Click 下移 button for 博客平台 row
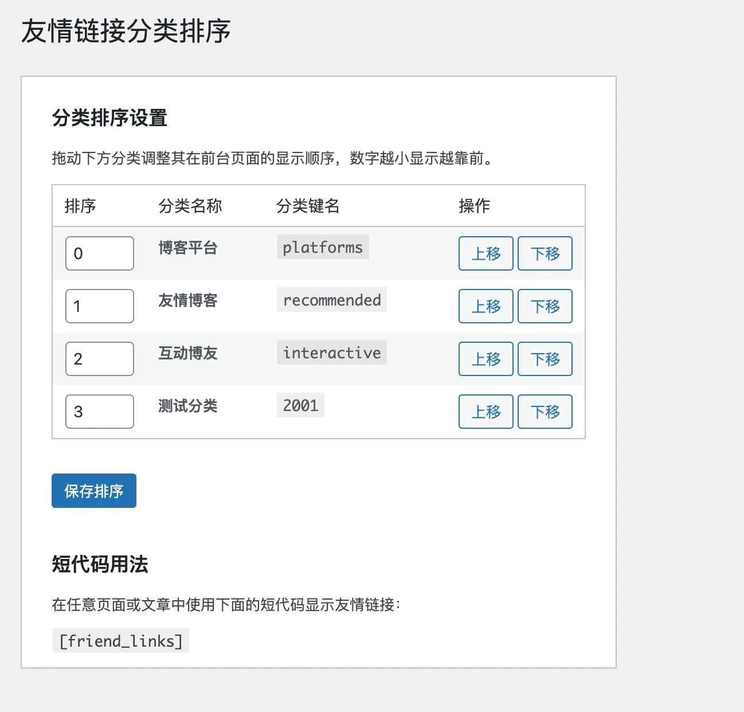This screenshot has width=744, height=712. (x=545, y=253)
